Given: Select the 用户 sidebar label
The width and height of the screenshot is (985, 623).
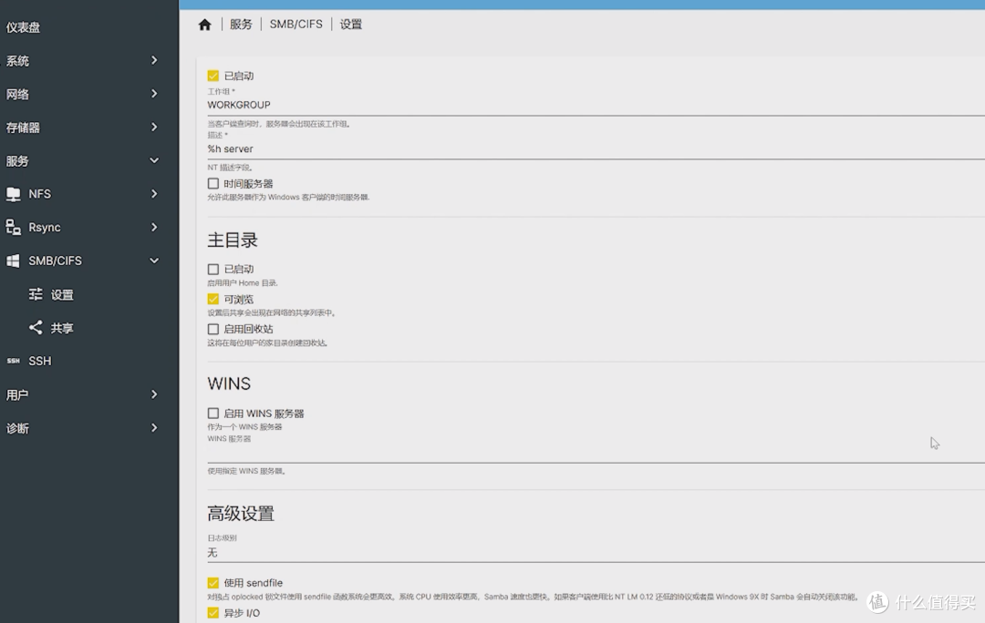Looking at the screenshot, I should pos(17,394).
